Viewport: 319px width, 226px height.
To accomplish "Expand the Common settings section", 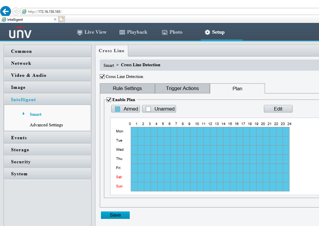I will tap(48, 51).
